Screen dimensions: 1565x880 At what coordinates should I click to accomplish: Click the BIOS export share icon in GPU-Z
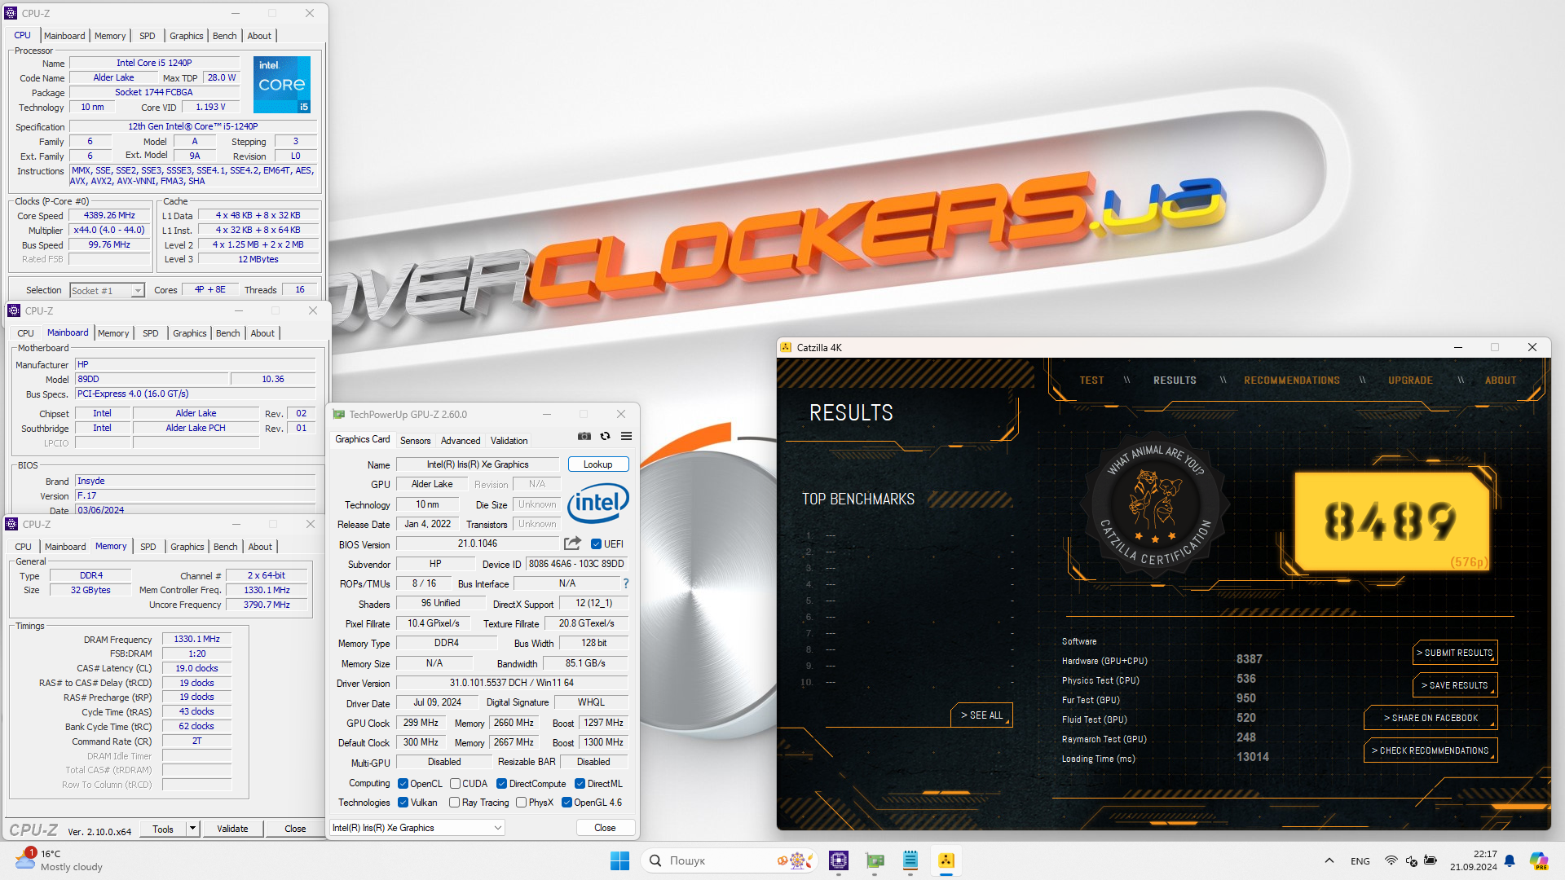(573, 543)
